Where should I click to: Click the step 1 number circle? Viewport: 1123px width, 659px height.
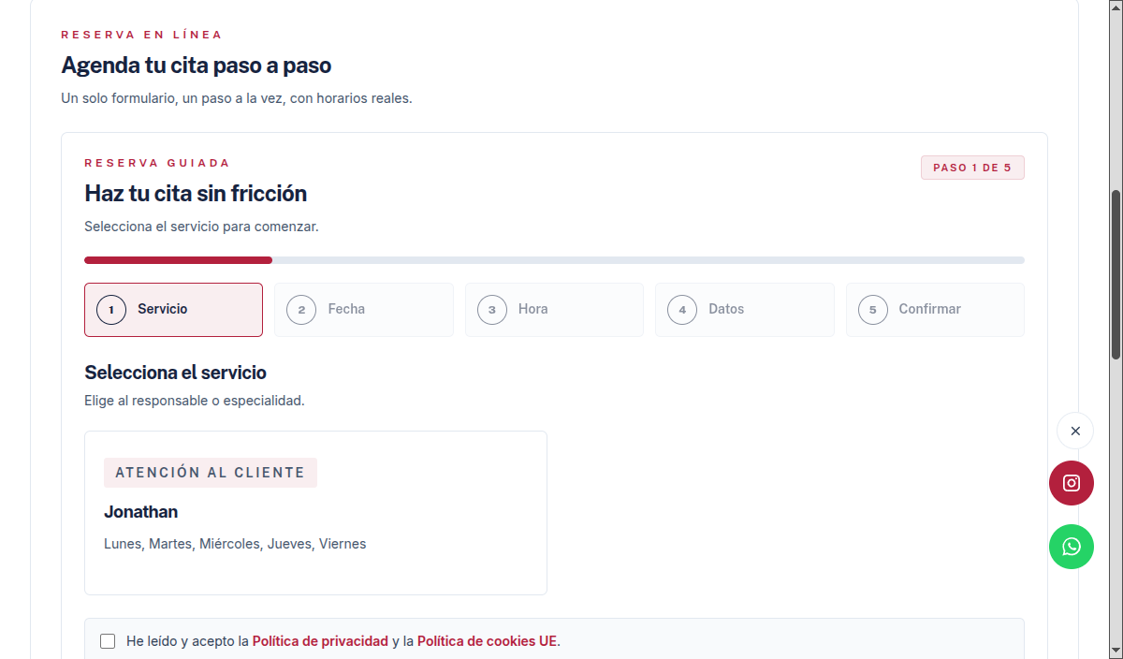(x=111, y=310)
